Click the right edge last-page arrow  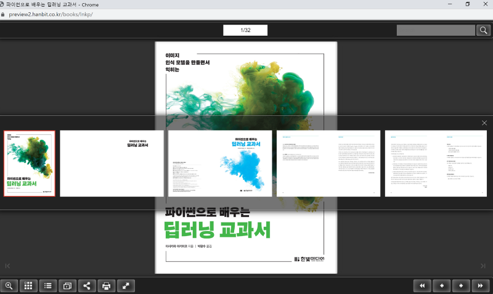click(483, 266)
